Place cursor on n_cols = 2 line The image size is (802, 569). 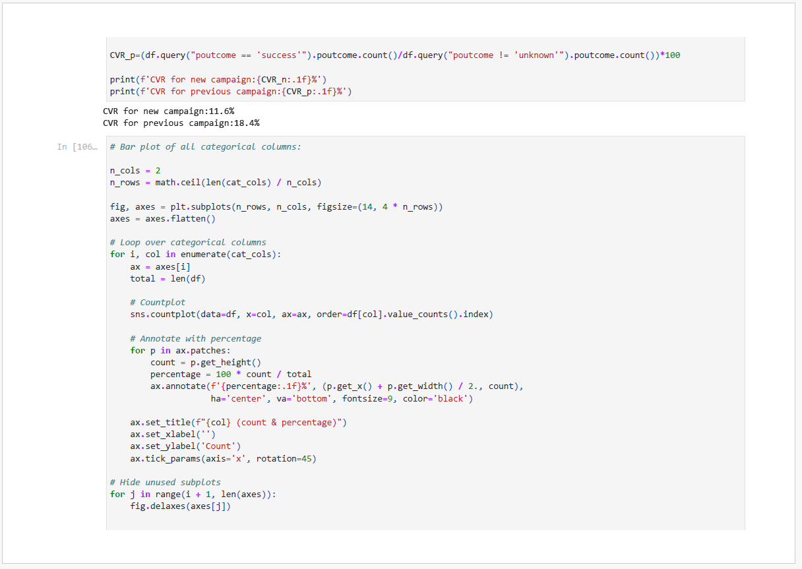(135, 170)
